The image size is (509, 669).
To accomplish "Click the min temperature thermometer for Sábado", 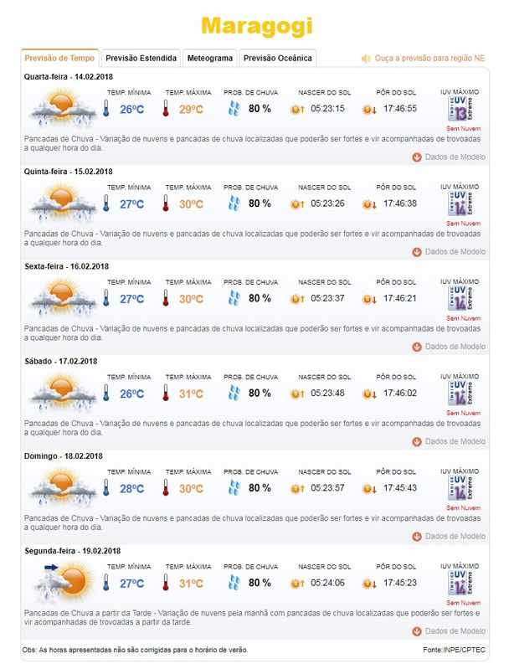I will tap(106, 393).
